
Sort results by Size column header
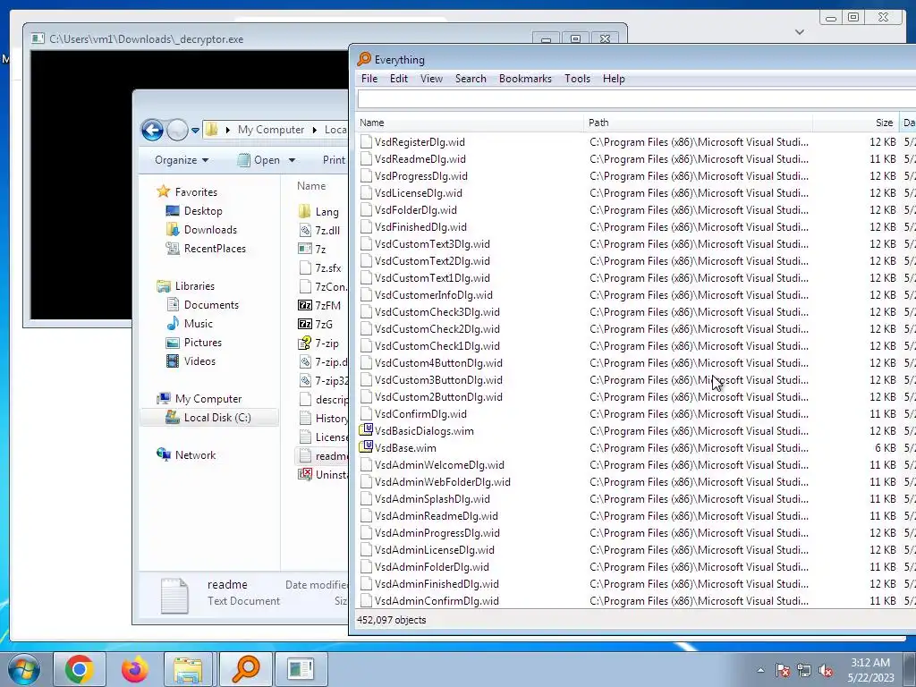tap(856, 123)
